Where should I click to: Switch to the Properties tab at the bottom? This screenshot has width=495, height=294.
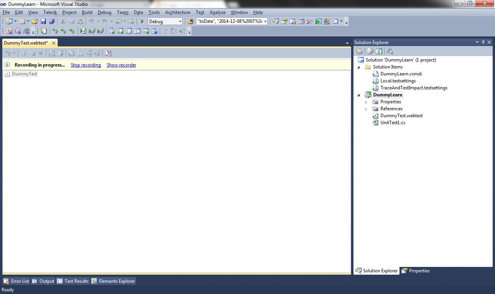pos(416,271)
